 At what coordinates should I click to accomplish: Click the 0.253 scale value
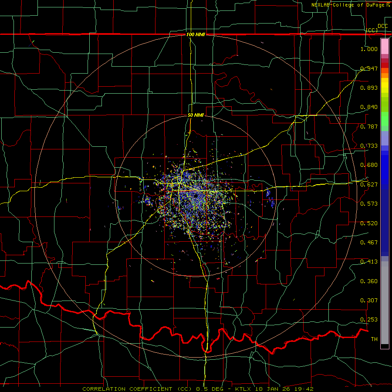(369, 320)
